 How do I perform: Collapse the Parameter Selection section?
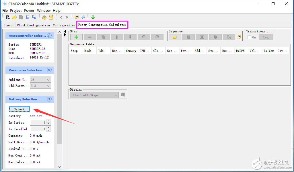coord(49,70)
